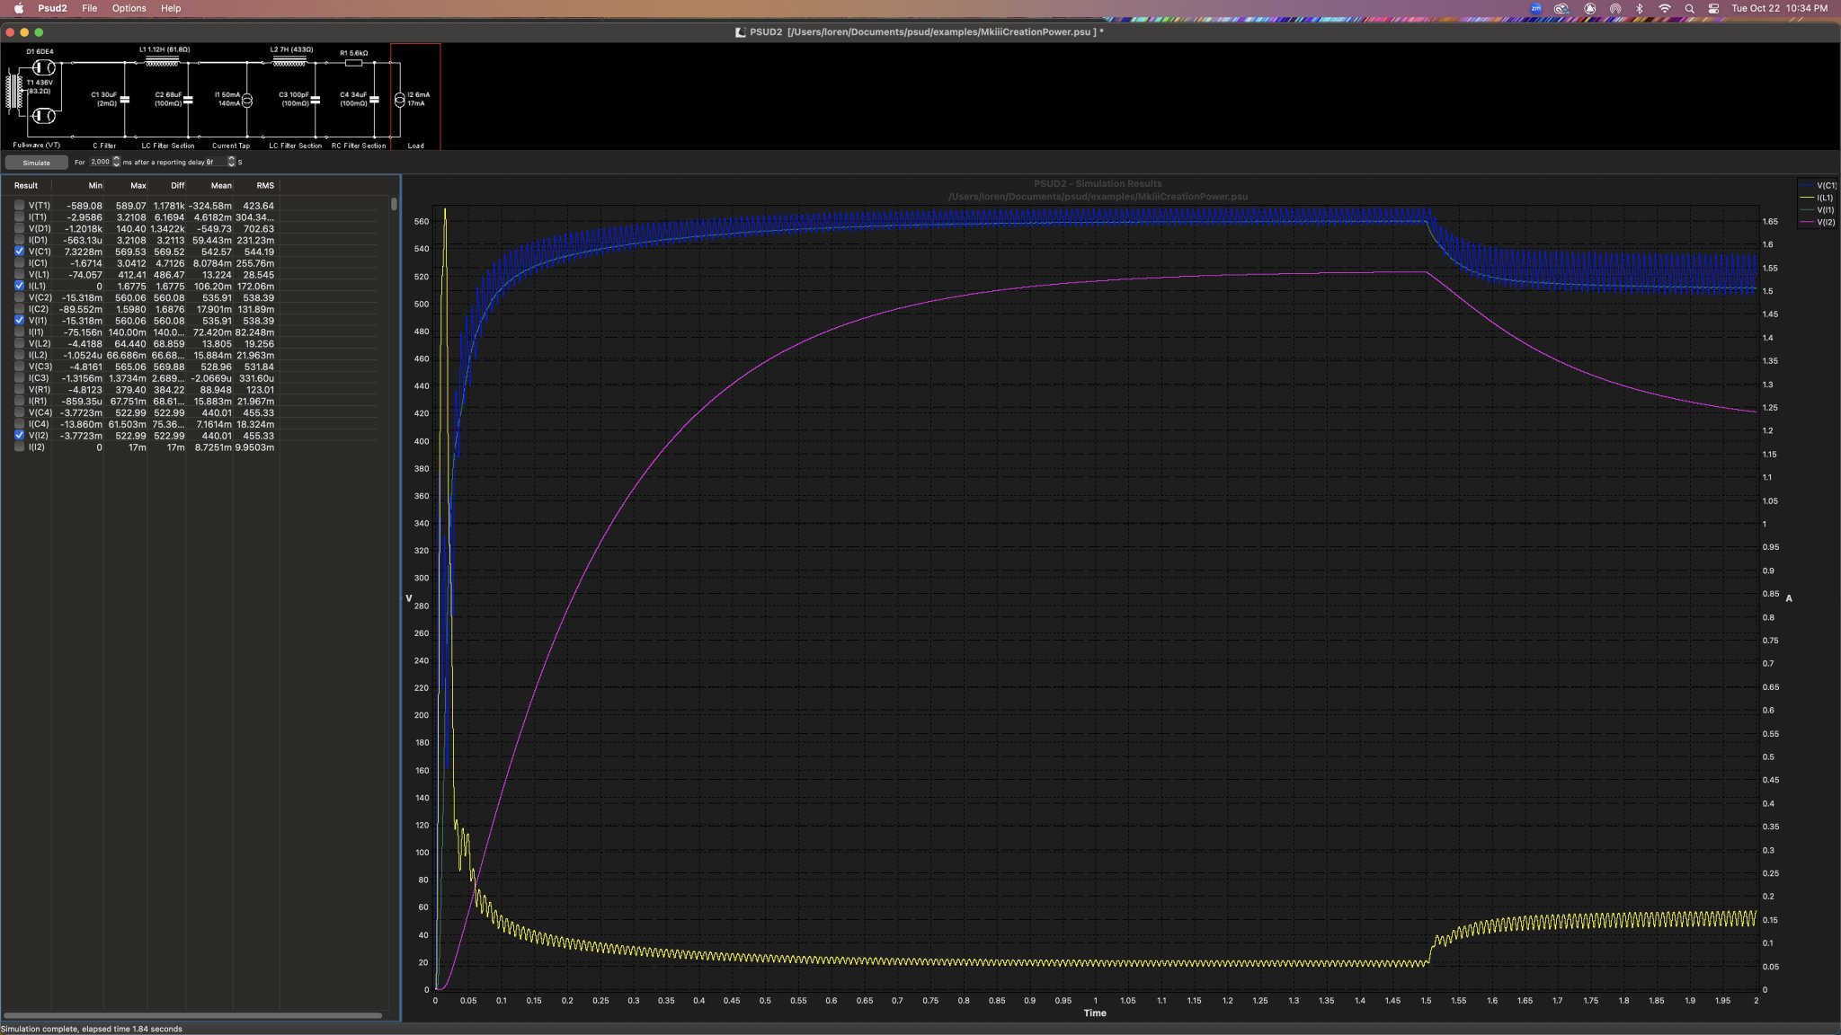Select the L2 7H choke symbol
This screenshot has width=1841, height=1035.
click(289, 62)
